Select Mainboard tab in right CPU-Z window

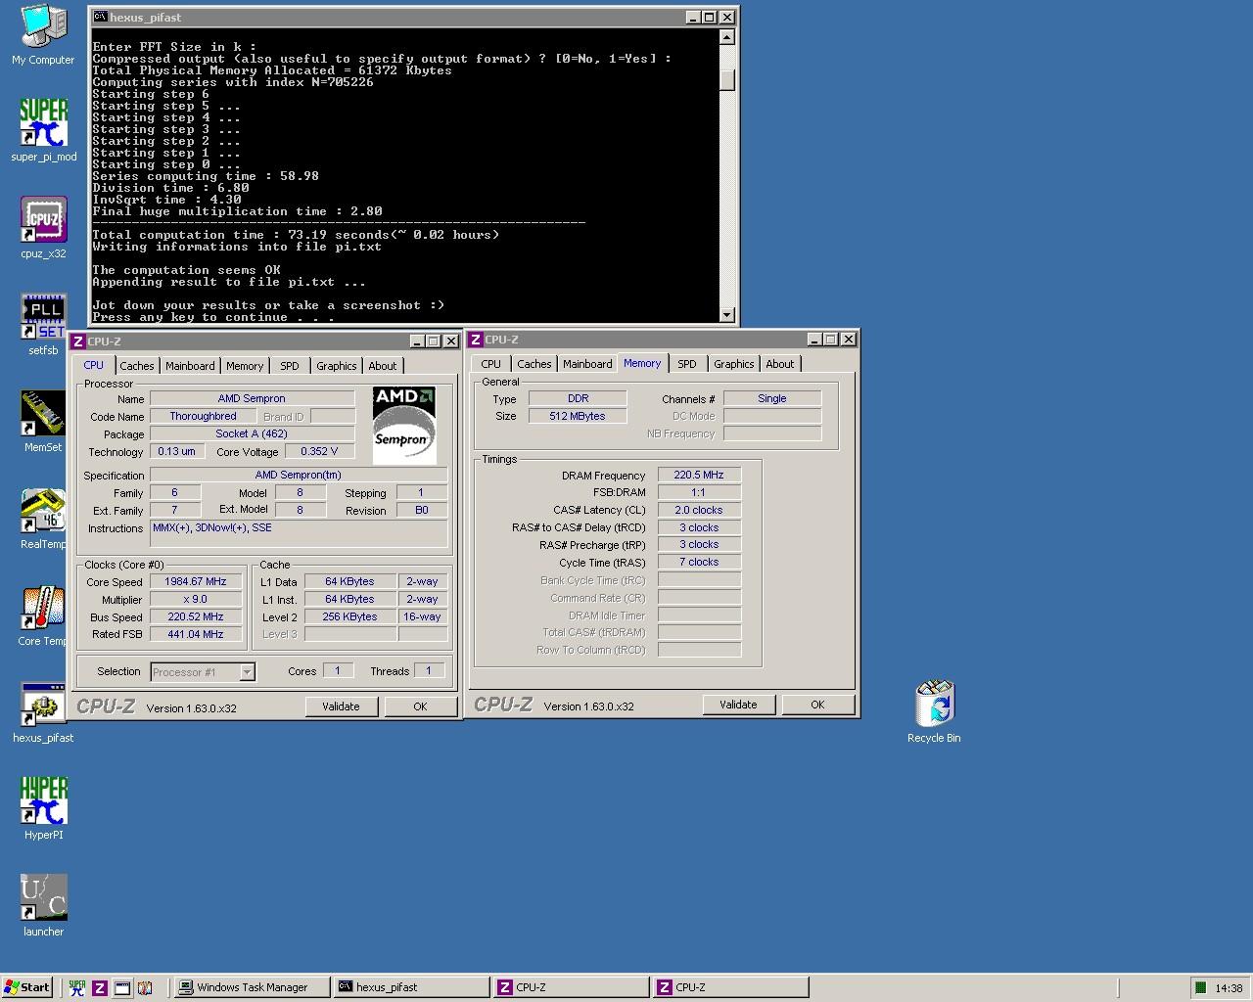tap(587, 364)
